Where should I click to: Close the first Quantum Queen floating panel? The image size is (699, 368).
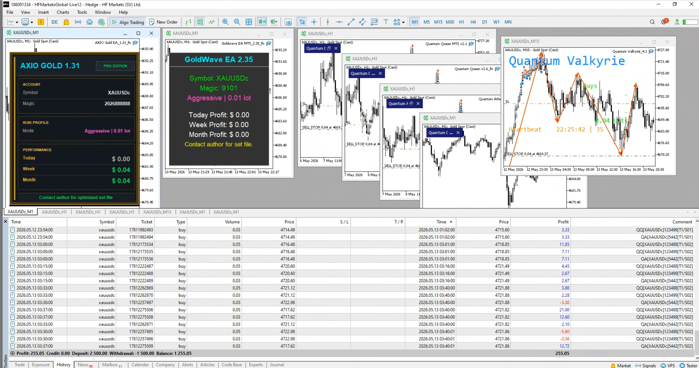(x=336, y=48)
